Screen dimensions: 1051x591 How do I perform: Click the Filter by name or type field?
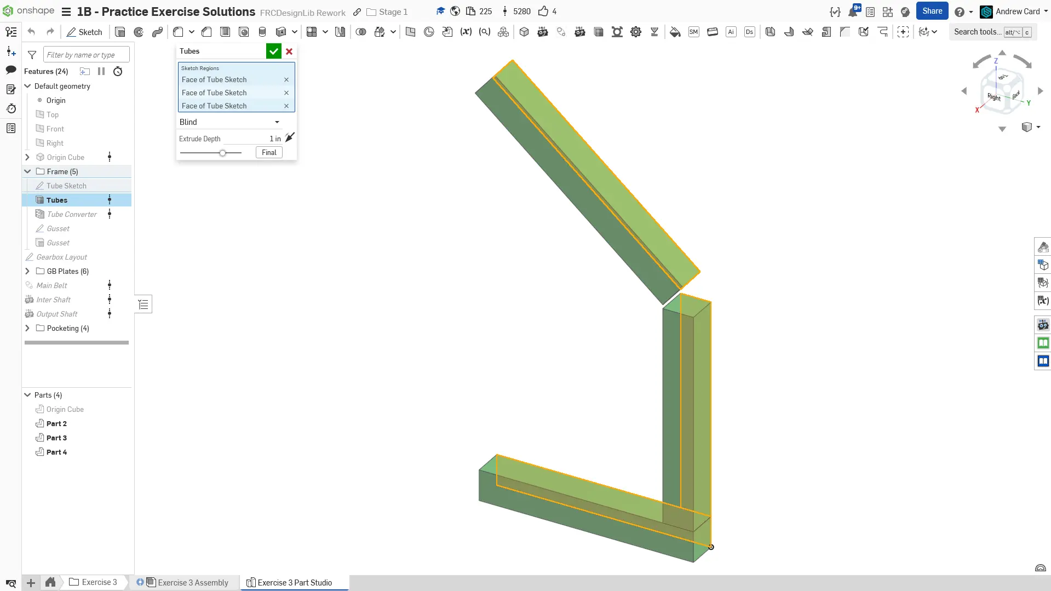tap(86, 55)
